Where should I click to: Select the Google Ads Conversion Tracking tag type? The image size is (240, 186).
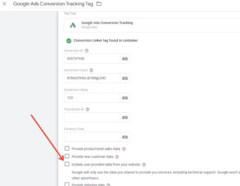pyautogui.click(x=151, y=25)
